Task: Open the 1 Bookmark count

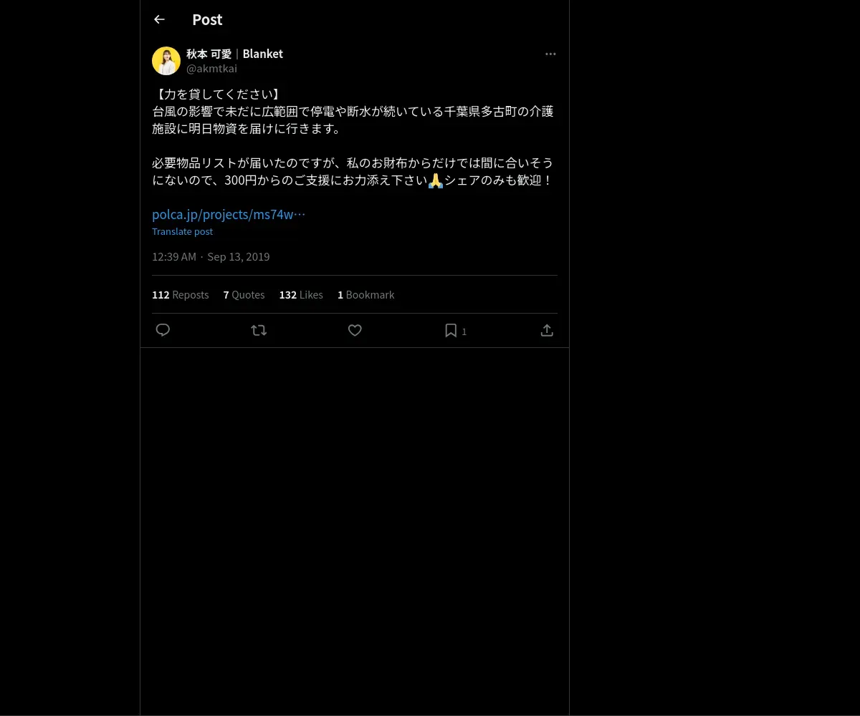Action: pyautogui.click(x=365, y=295)
